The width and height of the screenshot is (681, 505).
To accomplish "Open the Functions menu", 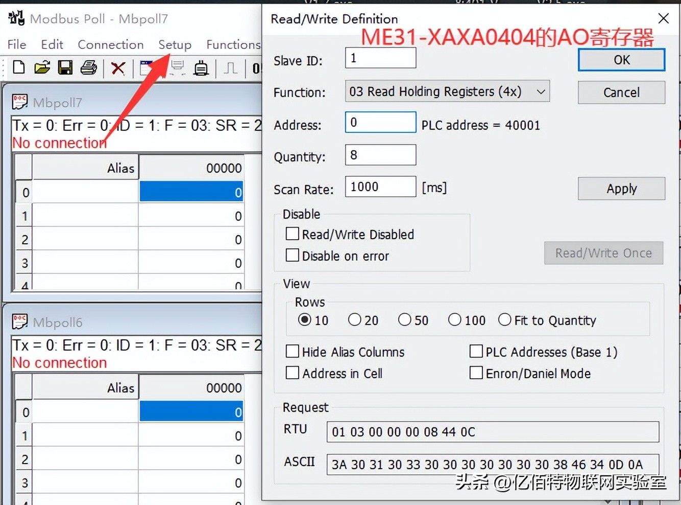I will point(233,44).
